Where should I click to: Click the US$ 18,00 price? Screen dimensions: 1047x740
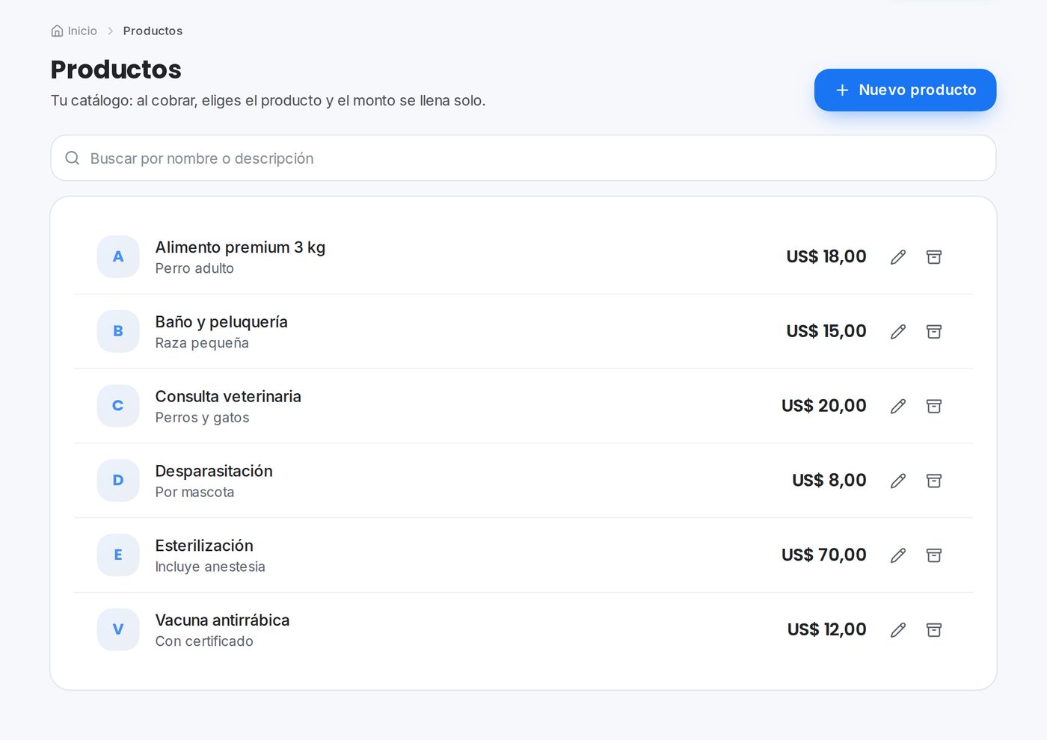(826, 256)
